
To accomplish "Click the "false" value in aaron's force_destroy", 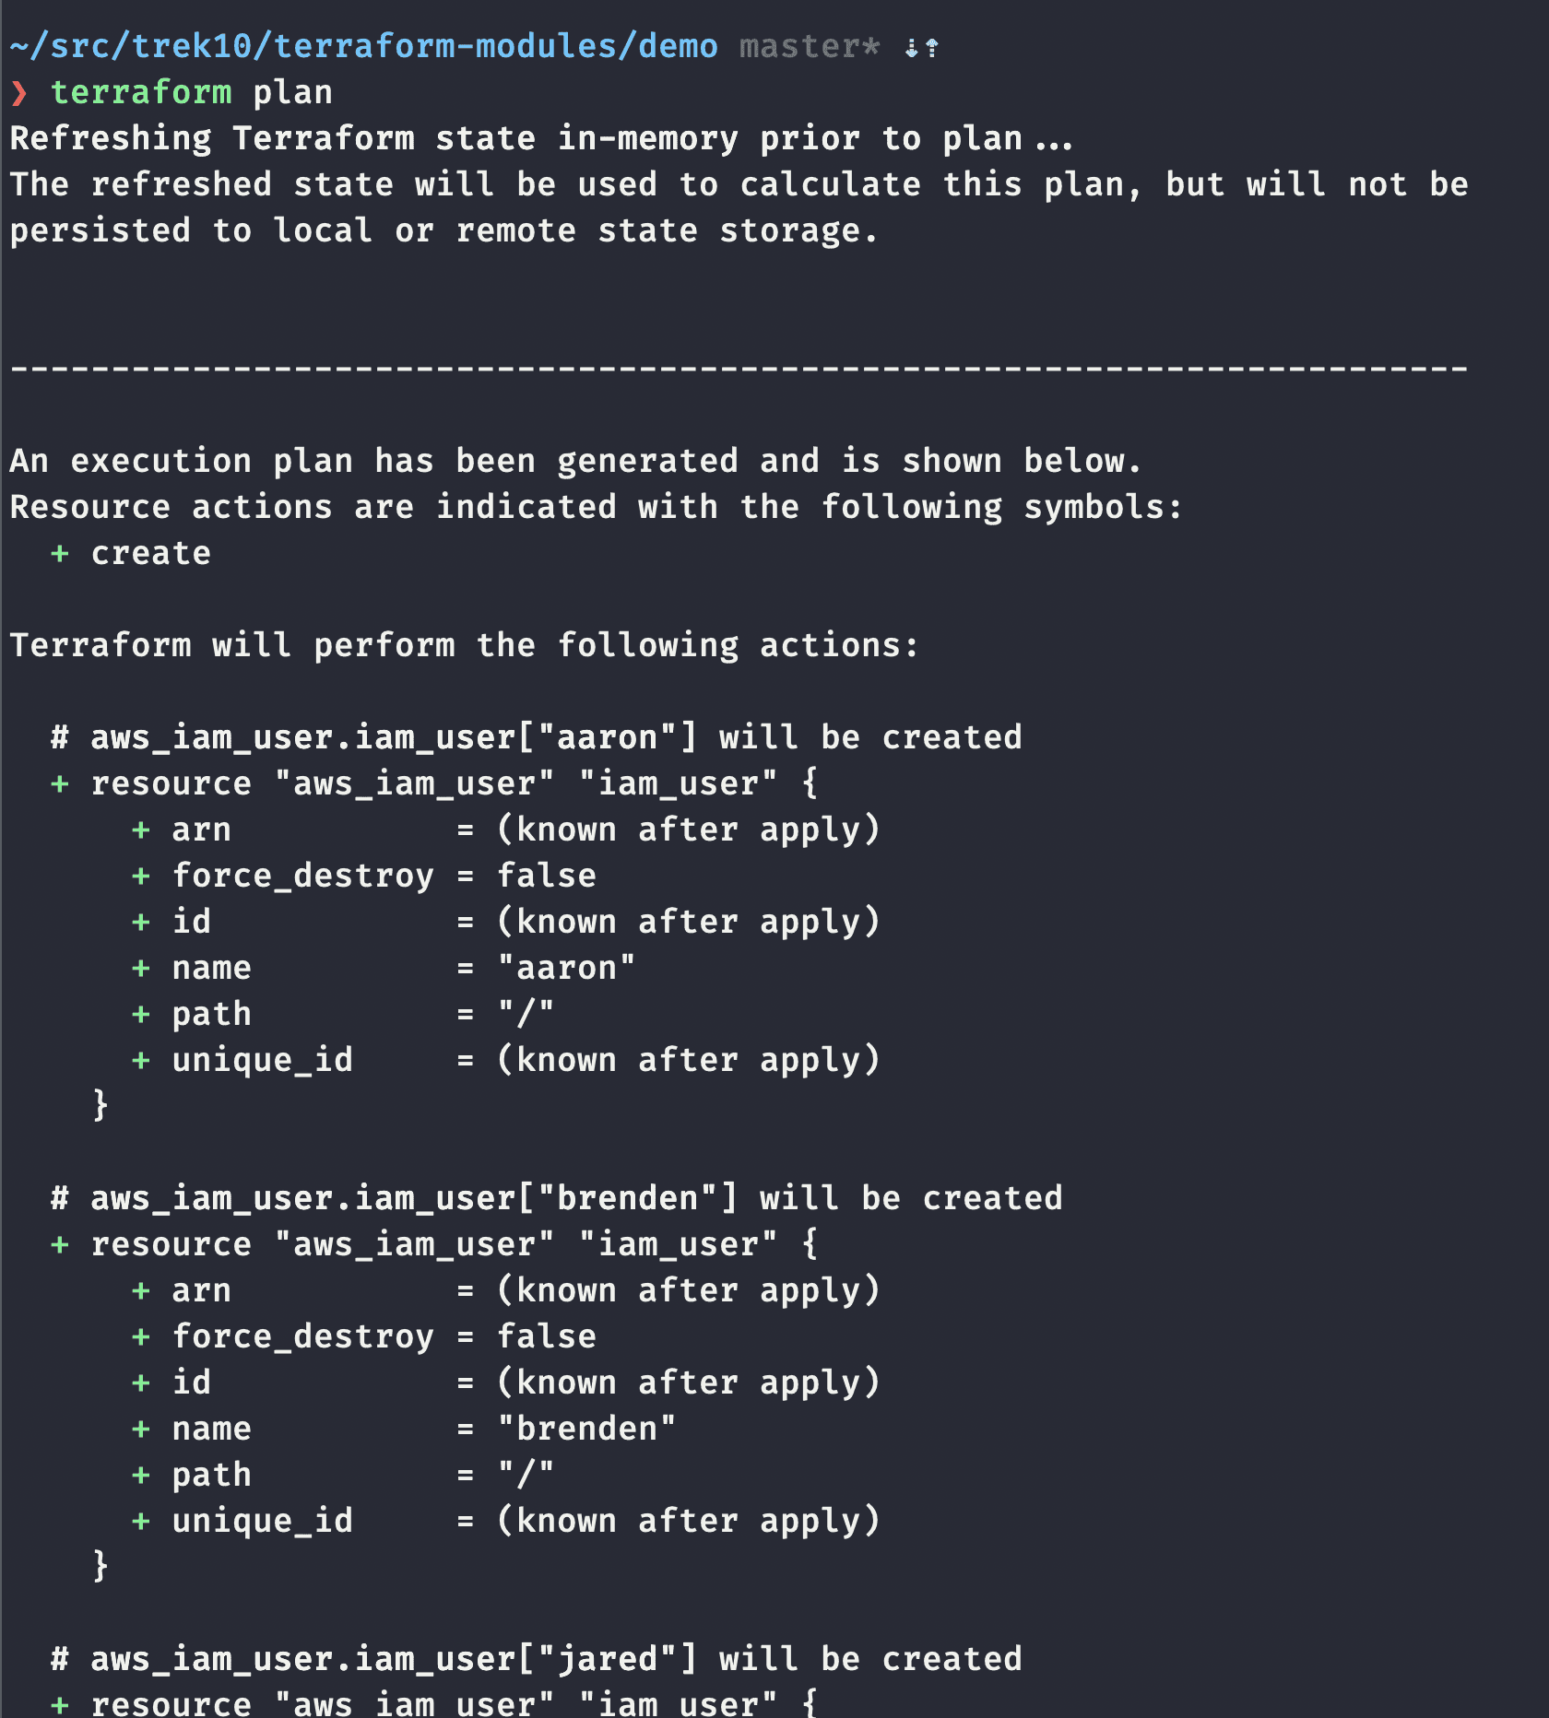I will [x=546, y=876].
